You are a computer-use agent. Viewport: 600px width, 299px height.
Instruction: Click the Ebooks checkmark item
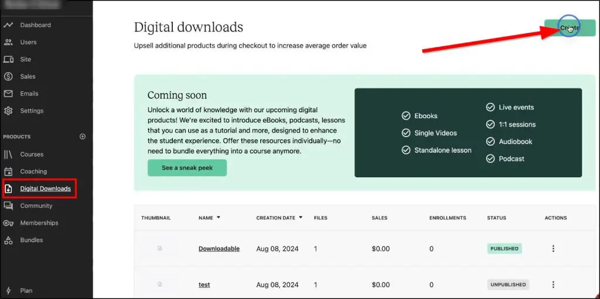coord(420,116)
